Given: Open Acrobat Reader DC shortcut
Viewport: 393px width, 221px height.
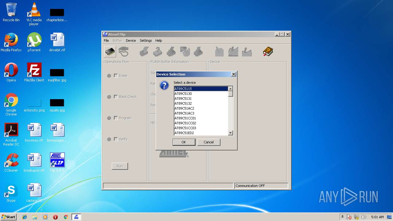Looking at the screenshot, I should click(x=11, y=134).
